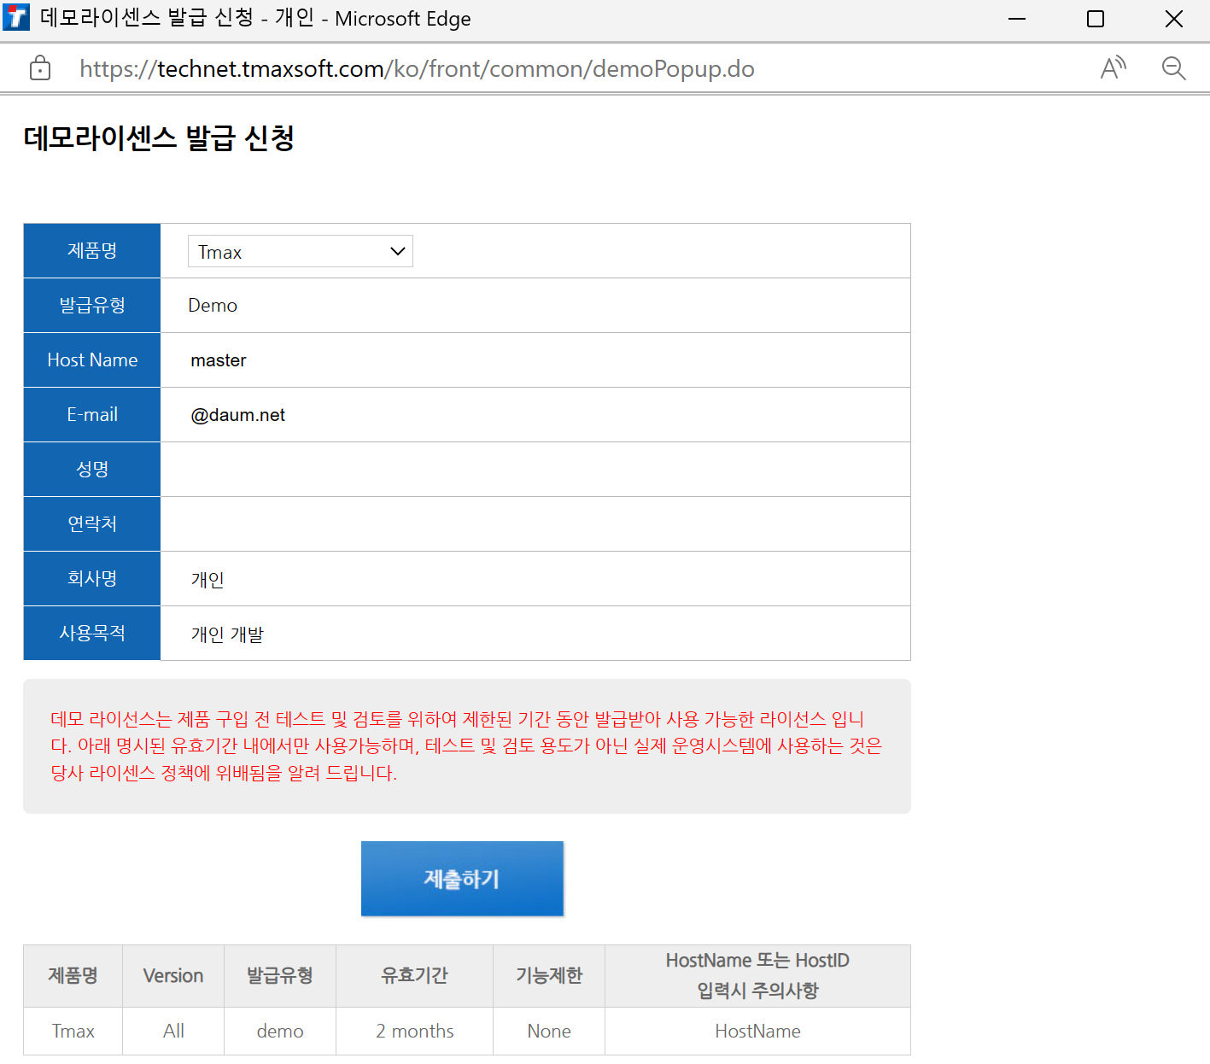Click the 제품명 label cell in the form
The width and height of the screenshot is (1210, 1064).
(92, 251)
